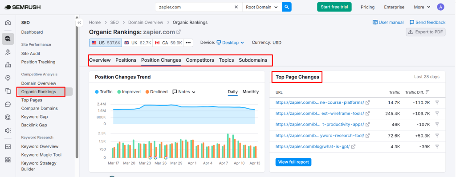This screenshot has height=177, width=456.
Task: Show more country databases ellipsis
Action: tap(188, 43)
